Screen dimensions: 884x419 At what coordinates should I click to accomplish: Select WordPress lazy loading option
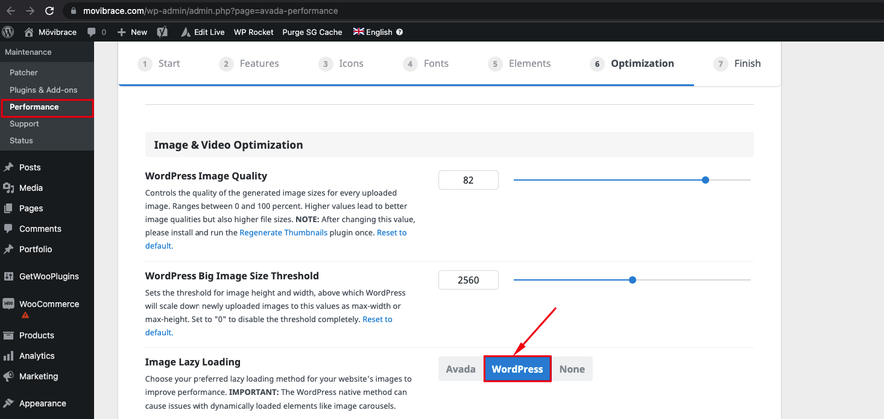[517, 369]
